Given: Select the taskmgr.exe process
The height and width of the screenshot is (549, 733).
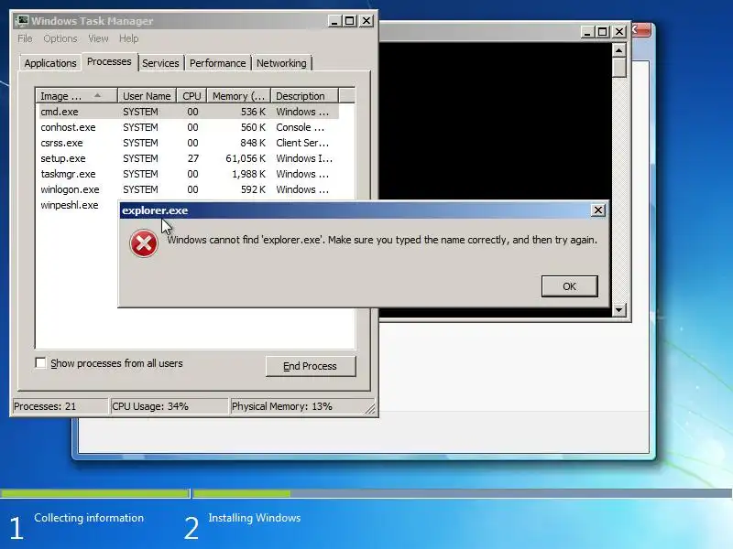Looking at the screenshot, I should (188, 174).
